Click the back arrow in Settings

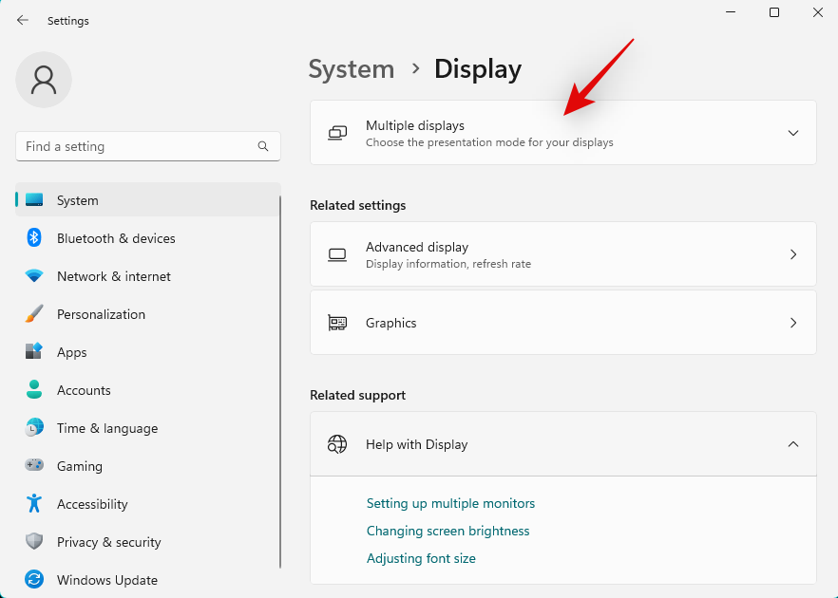tap(23, 20)
